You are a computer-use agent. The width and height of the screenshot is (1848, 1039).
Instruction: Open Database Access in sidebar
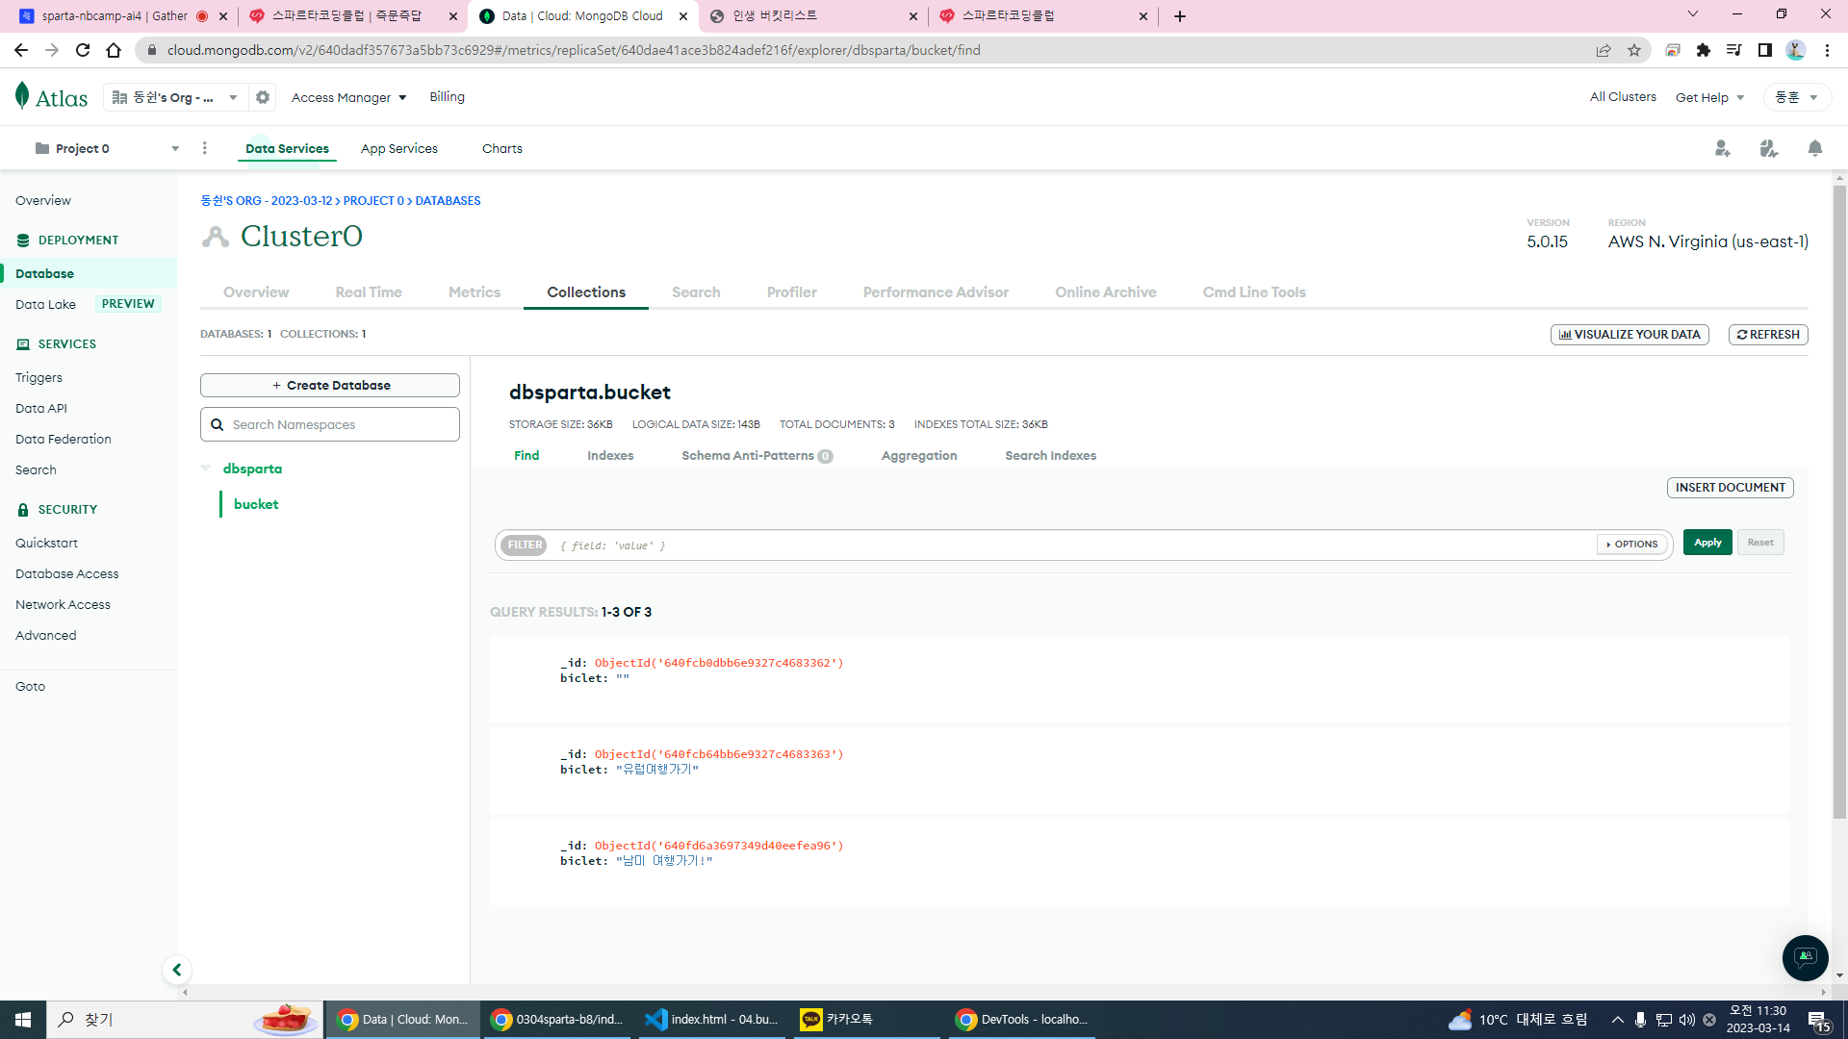pos(67,573)
